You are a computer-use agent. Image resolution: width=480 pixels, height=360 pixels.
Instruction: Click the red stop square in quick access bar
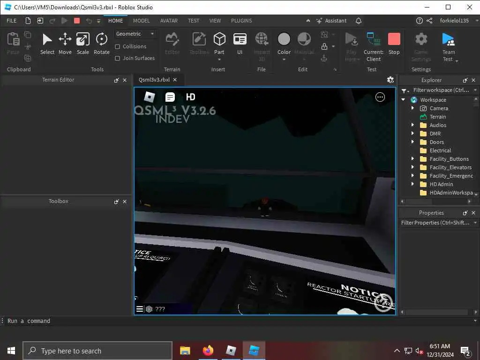(x=77, y=21)
